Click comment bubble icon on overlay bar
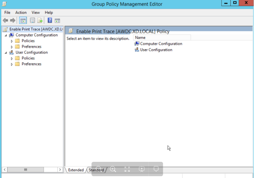 point(156,169)
